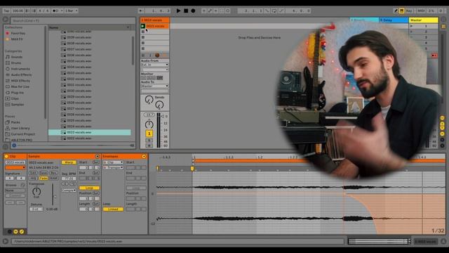Select Sounds category in browser
This screenshot has height=253, width=449.
[17, 57]
